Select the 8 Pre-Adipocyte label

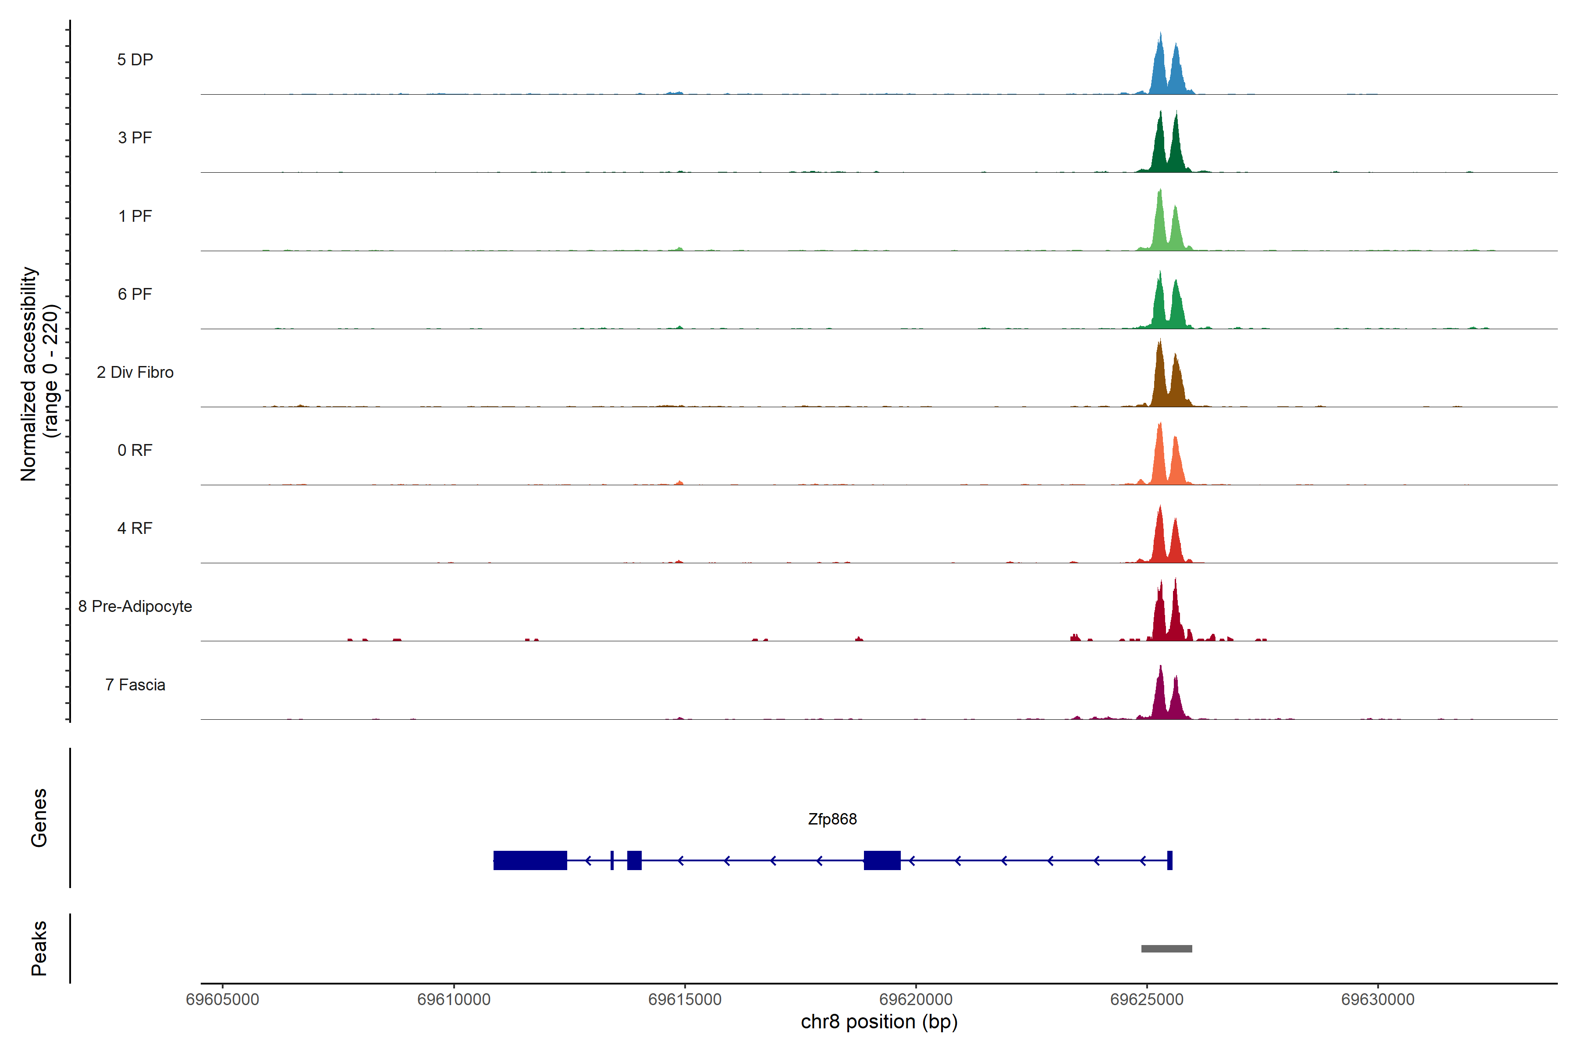coord(135,607)
